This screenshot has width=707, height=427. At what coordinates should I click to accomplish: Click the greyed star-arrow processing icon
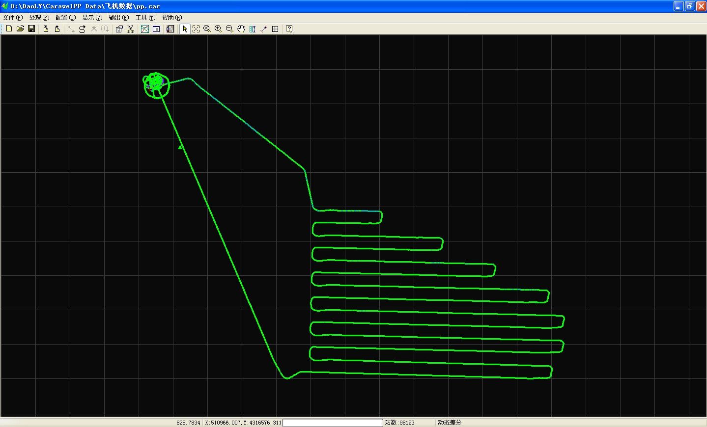pyautogui.click(x=94, y=29)
